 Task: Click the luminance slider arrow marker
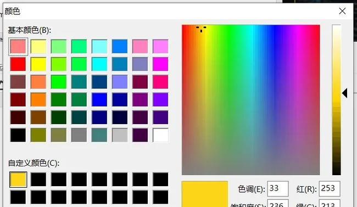[345, 93]
